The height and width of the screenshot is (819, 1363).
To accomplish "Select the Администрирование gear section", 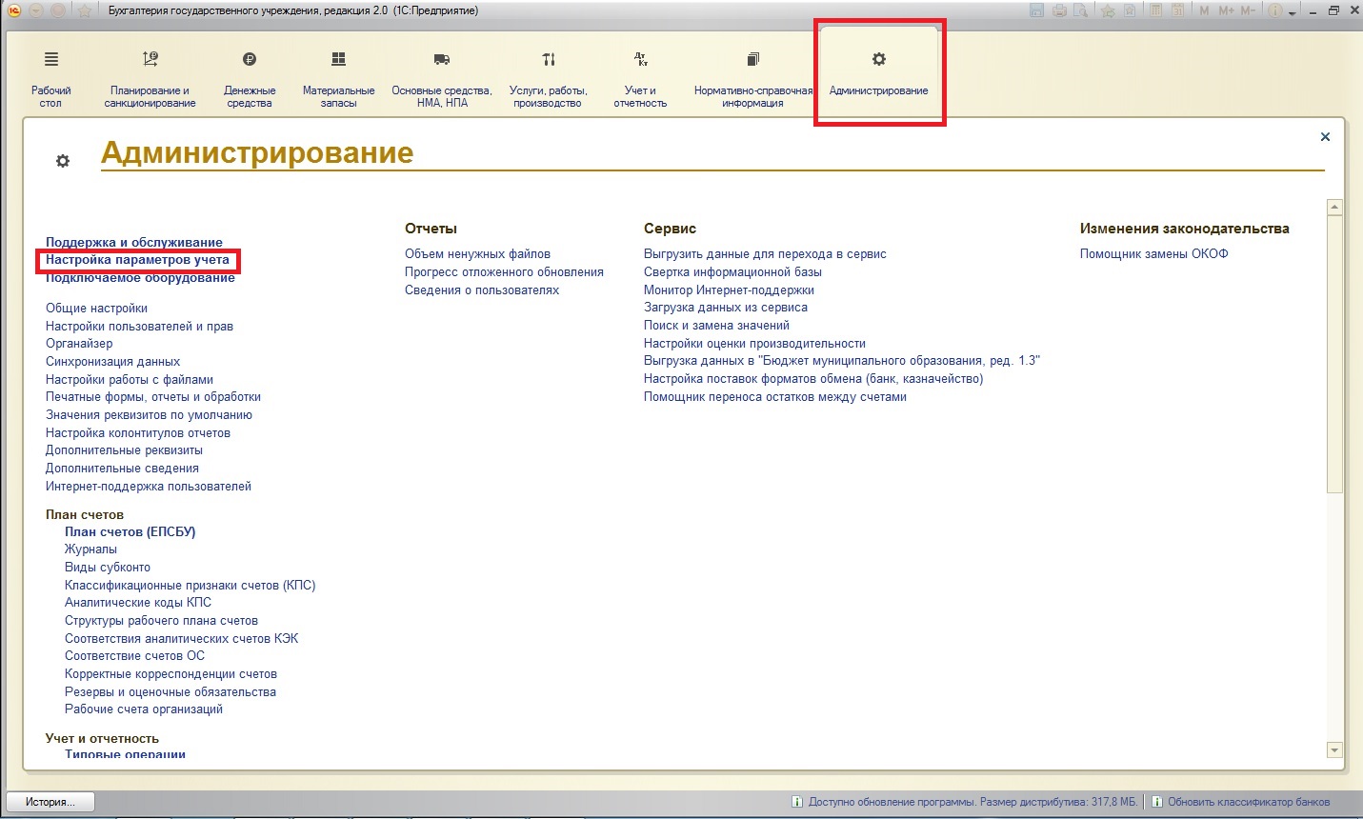I will (878, 74).
